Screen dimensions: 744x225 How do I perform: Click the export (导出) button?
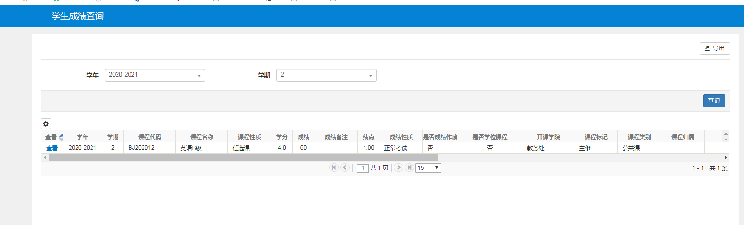(715, 48)
